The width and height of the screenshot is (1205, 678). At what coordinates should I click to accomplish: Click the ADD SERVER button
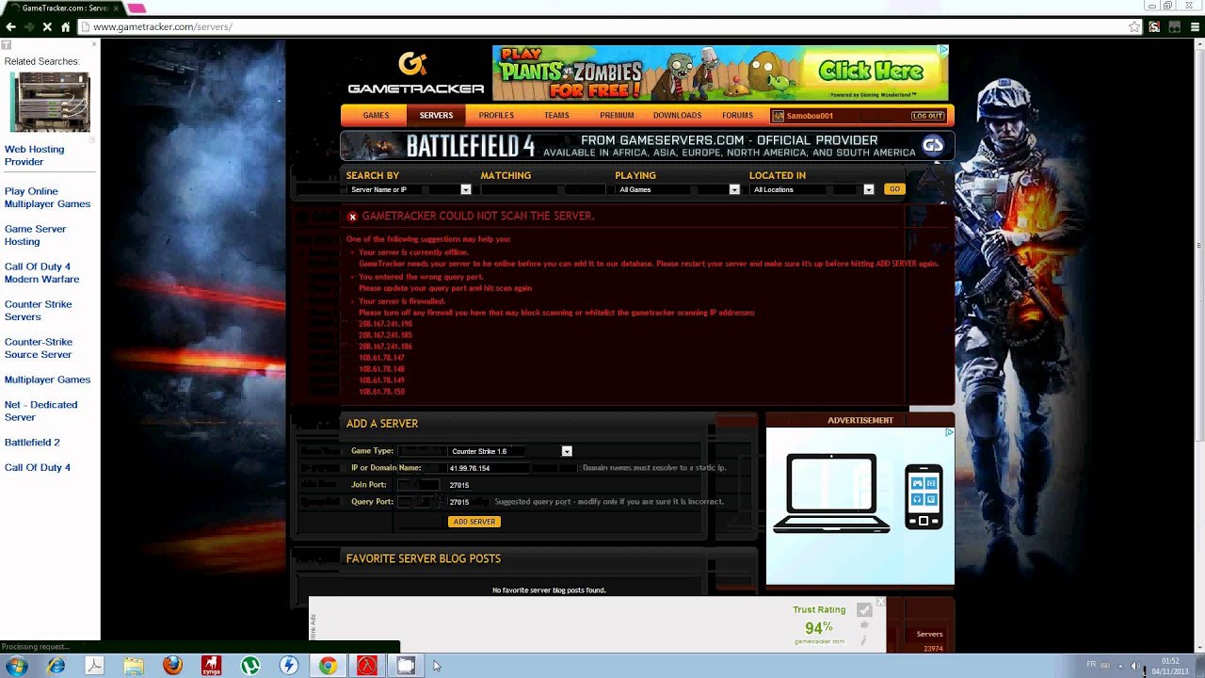474,522
